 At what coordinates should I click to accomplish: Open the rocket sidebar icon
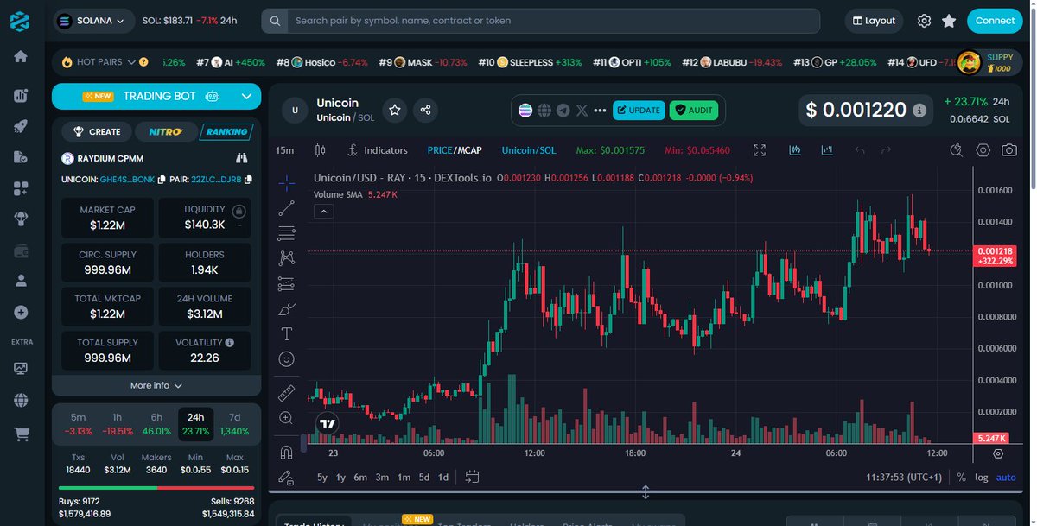tap(21, 125)
